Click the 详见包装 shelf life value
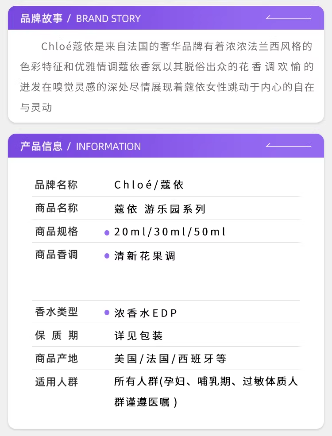Screen dimensions: 332x436 coord(139,336)
